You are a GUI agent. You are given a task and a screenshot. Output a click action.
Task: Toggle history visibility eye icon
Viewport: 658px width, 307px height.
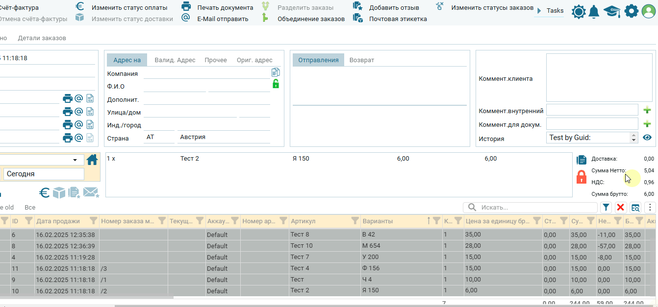click(x=647, y=138)
